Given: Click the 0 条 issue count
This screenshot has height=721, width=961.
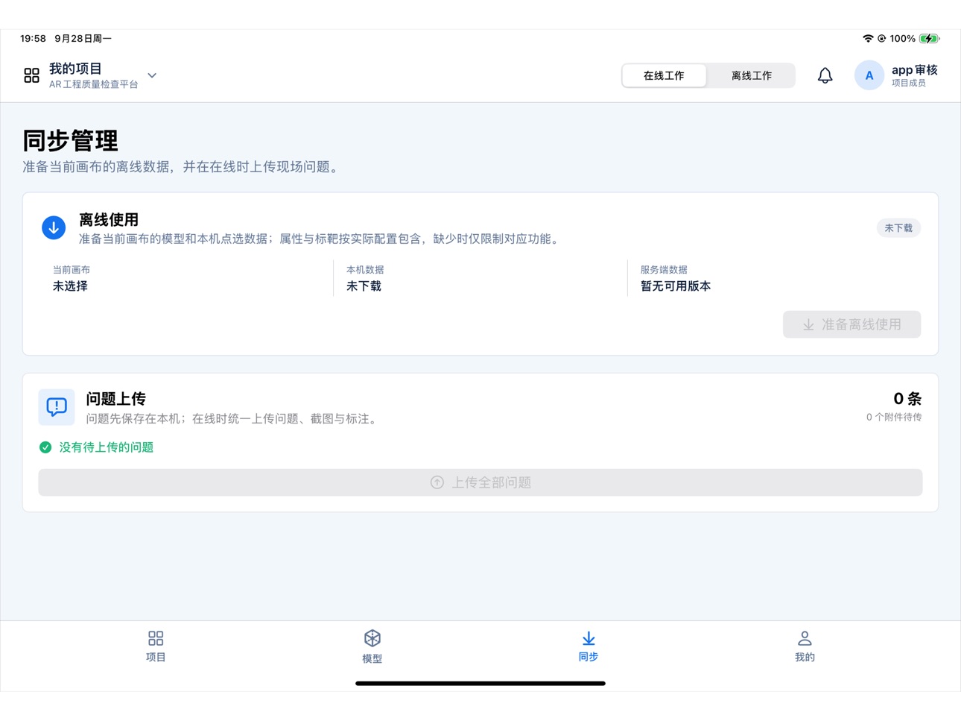Looking at the screenshot, I should tap(907, 399).
